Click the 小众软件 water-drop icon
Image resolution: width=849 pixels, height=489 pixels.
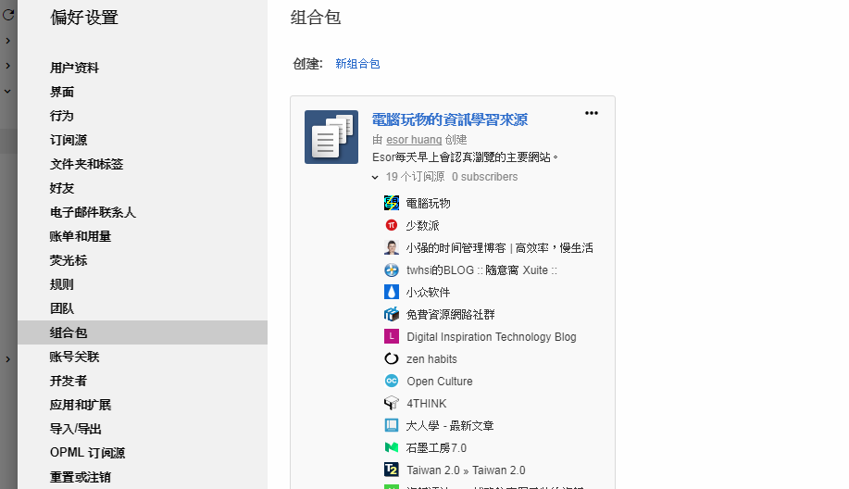[392, 292]
